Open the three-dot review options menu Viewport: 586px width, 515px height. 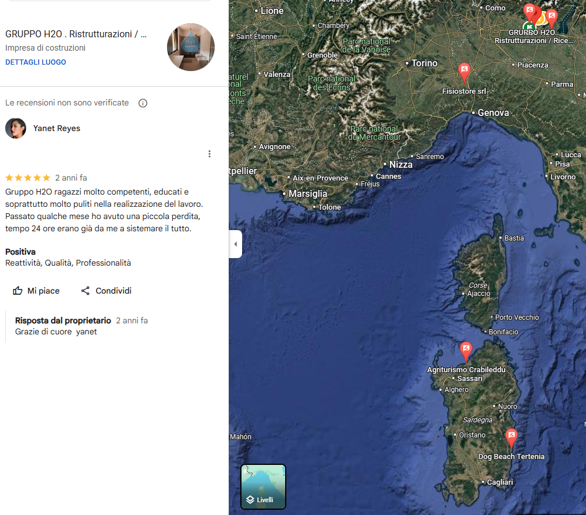[x=209, y=154]
